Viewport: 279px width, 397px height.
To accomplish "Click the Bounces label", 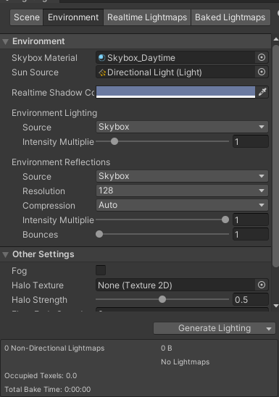I will (x=40, y=235).
